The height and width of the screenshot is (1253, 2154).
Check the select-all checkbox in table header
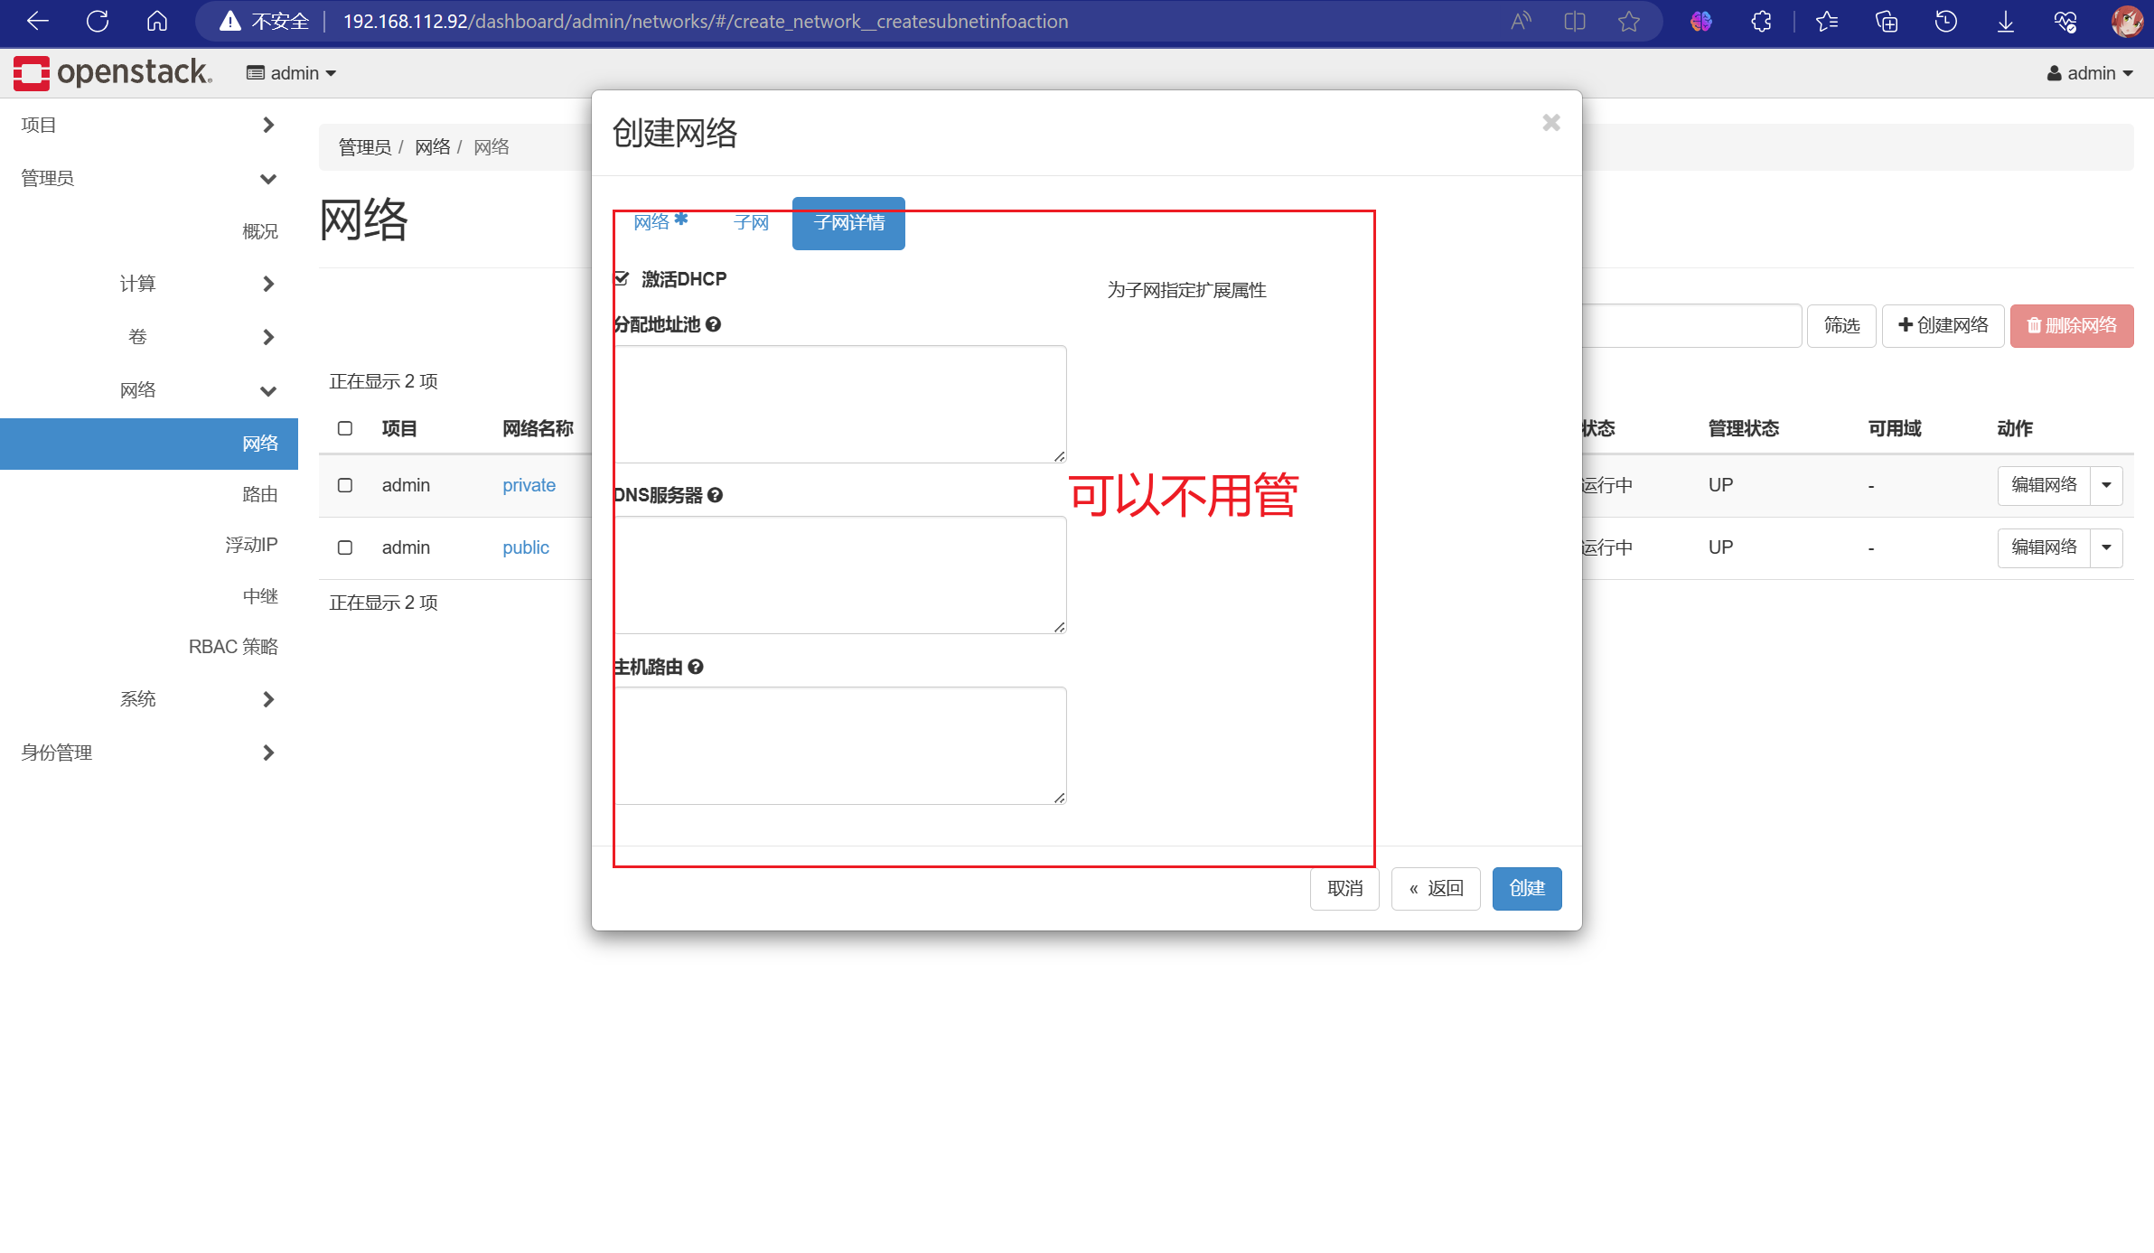tap(345, 428)
